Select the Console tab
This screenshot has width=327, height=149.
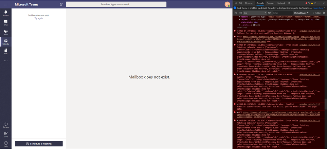pos(260,3)
